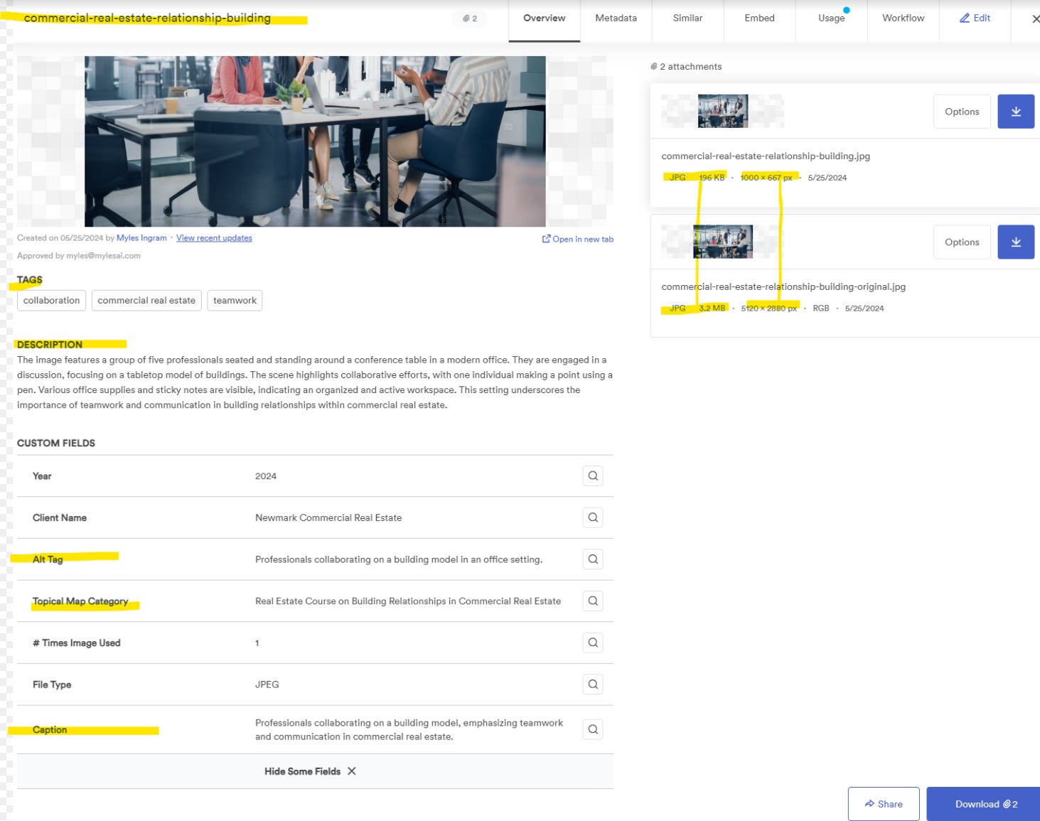This screenshot has width=1040, height=821.
Task: Click the search icon for Client Name field
Action: (x=593, y=517)
